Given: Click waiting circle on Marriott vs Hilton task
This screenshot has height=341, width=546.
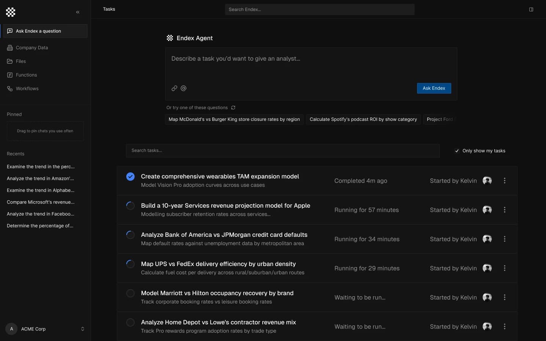Looking at the screenshot, I should (x=130, y=293).
